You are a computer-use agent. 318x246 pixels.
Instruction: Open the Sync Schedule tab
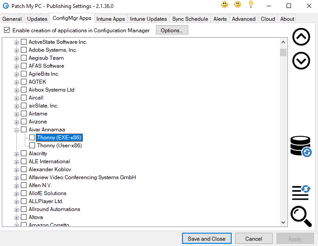(190, 19)
